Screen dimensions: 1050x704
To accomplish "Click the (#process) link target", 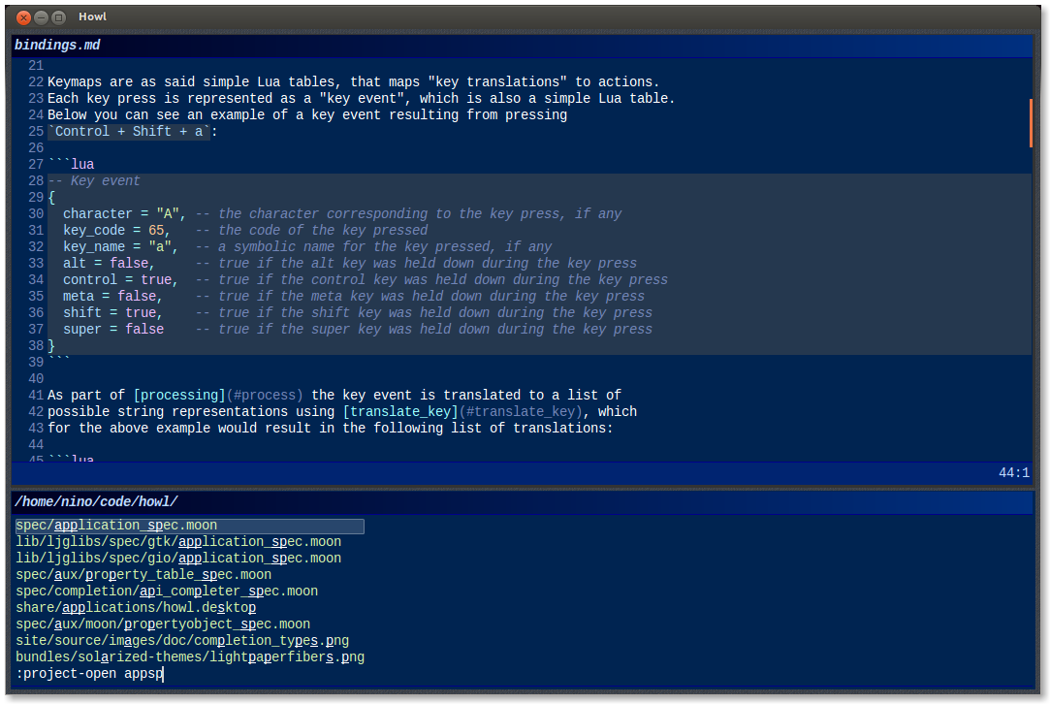I will coord(265,396).
